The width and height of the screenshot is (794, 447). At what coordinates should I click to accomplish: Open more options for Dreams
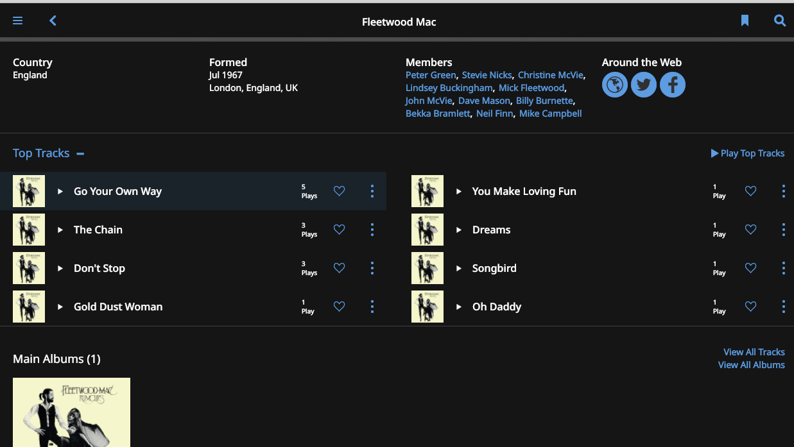coord(784,230)
